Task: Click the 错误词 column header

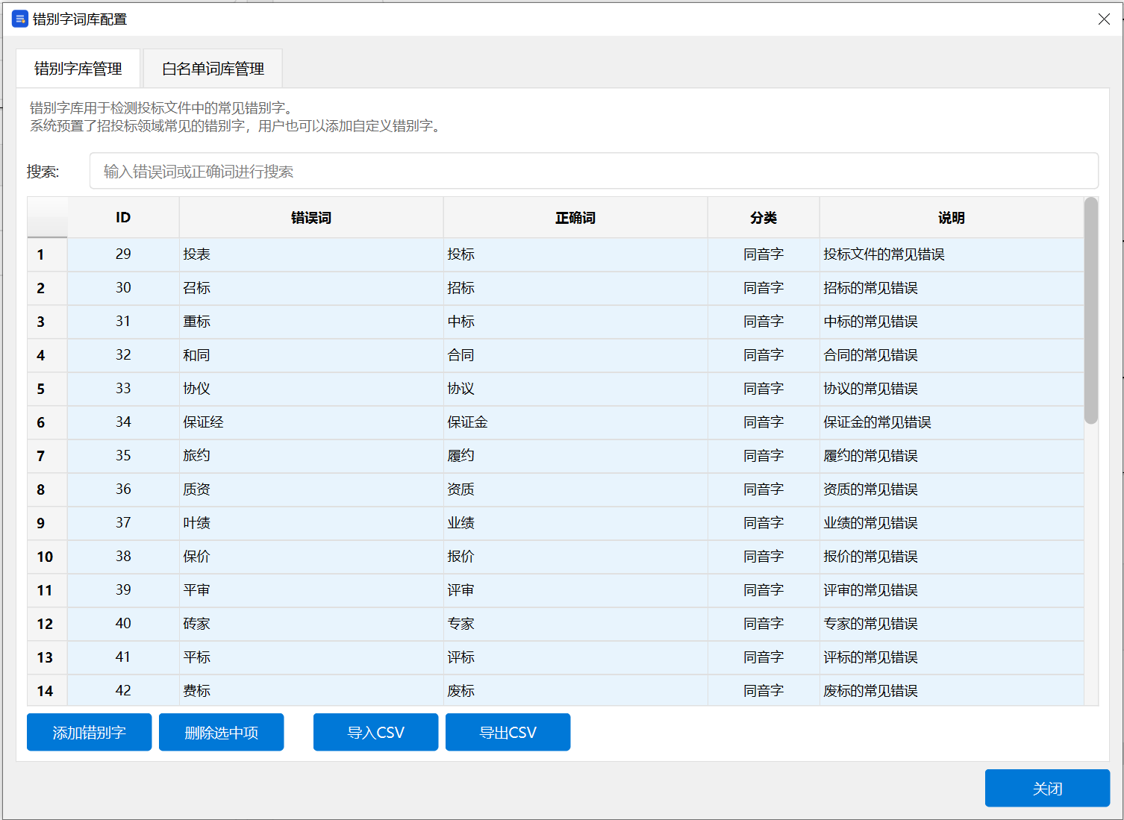Action: (310, 217)
